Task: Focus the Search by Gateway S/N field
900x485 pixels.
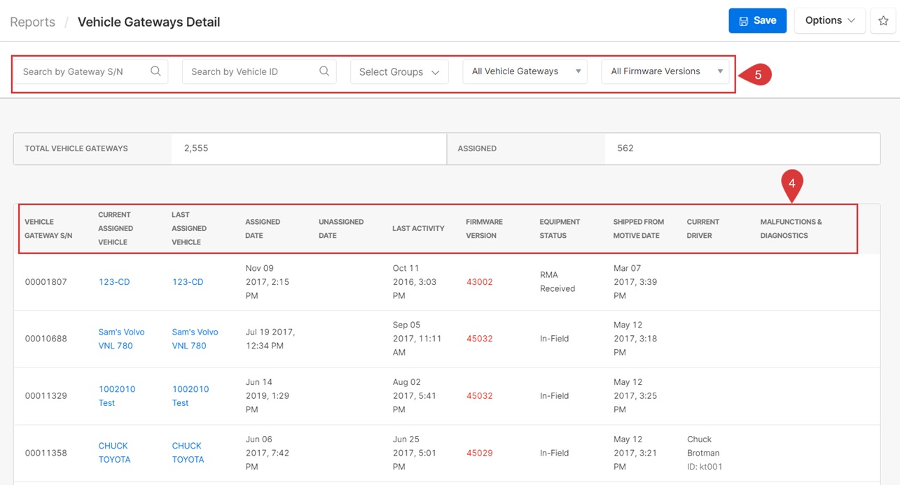Action: click(x=83, y=71)
